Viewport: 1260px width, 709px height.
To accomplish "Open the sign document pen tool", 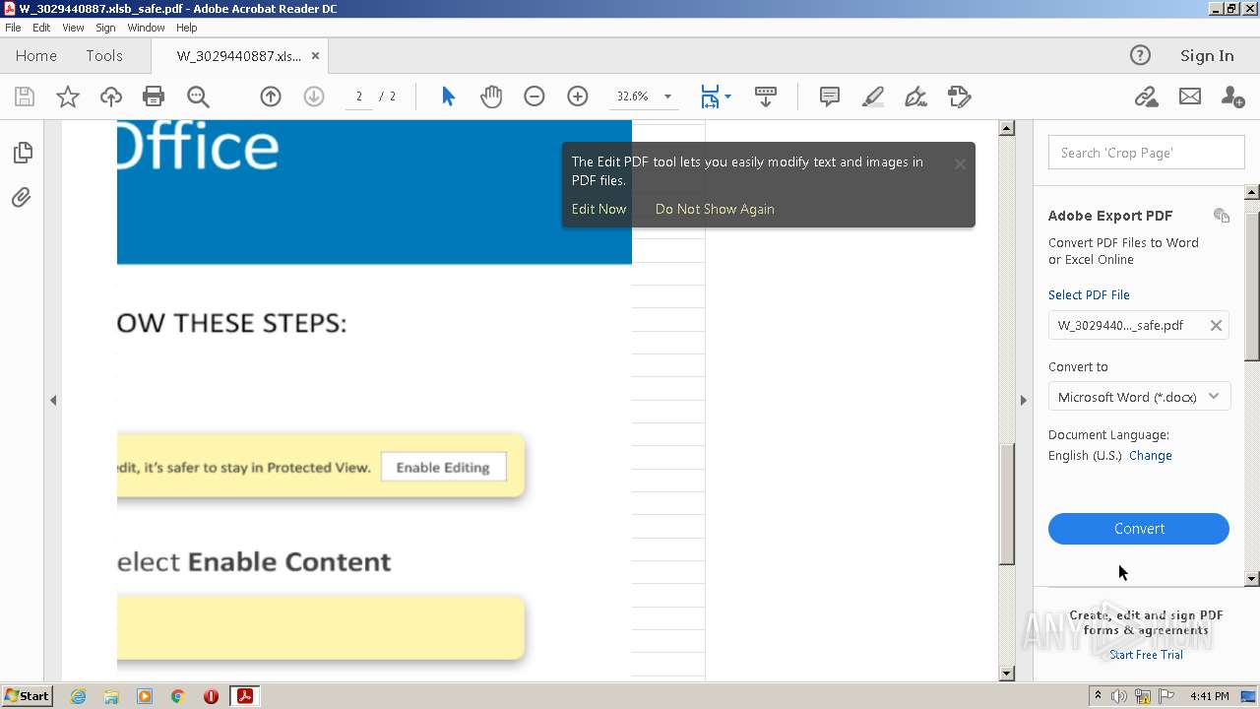I will click(x=915, y=97).
